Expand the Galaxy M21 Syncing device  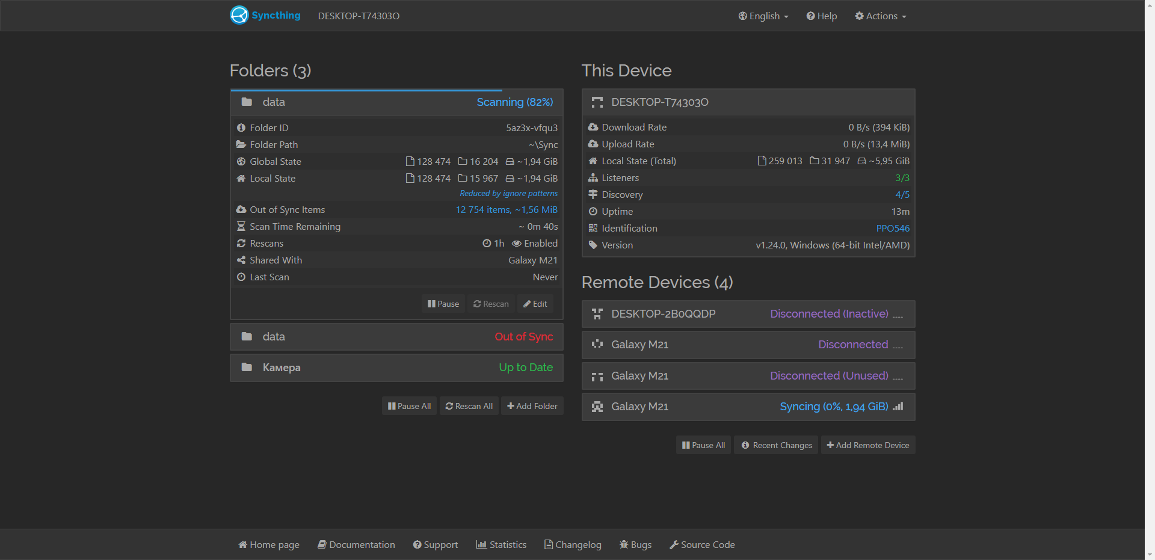coord(748,407)
